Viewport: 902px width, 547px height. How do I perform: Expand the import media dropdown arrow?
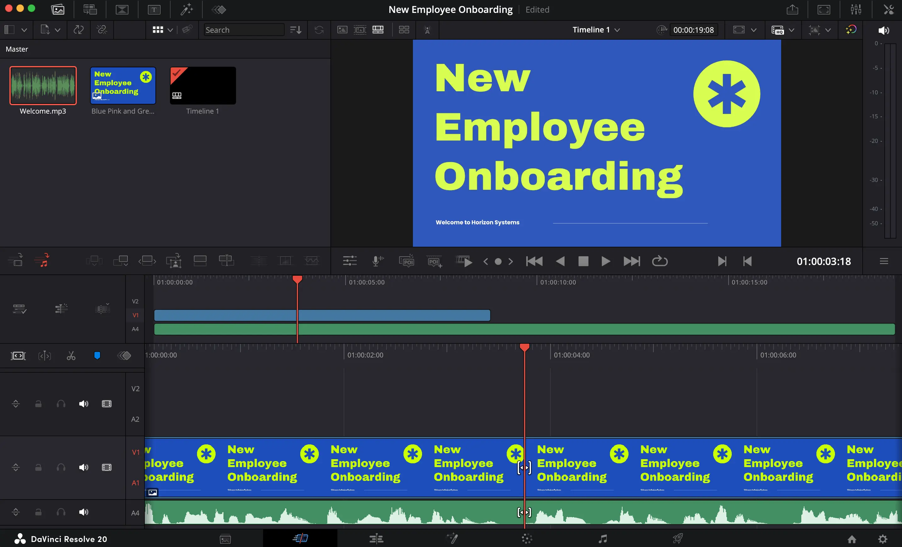[58, 30]
